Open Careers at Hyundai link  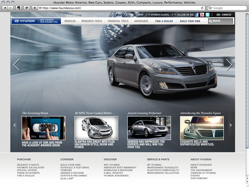(203, 173)
